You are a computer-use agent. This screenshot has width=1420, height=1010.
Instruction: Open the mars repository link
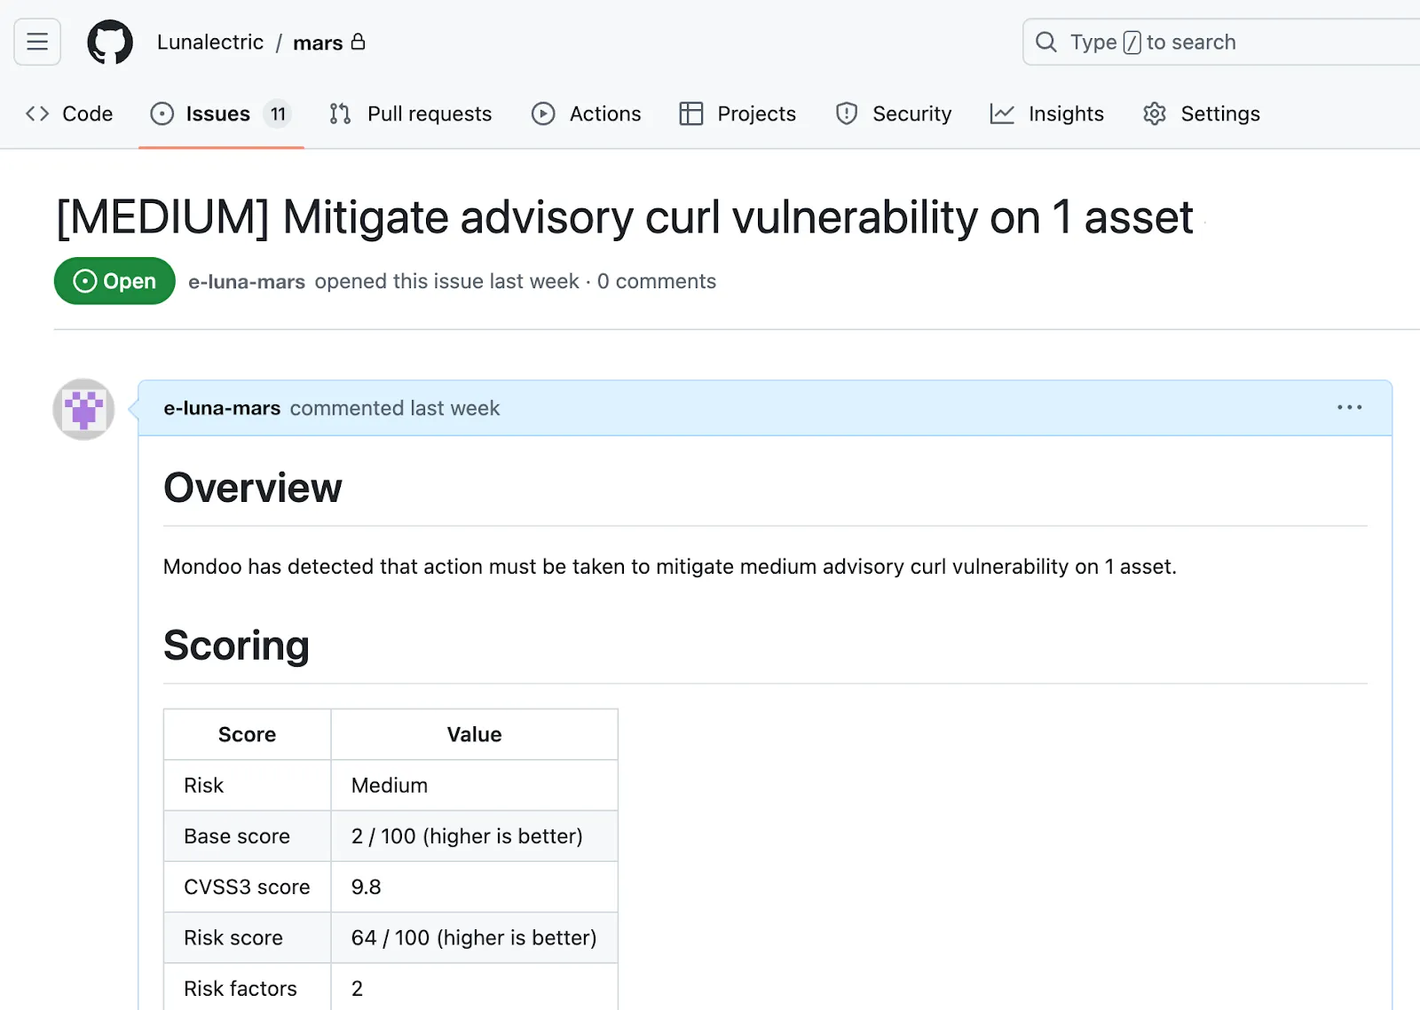tap(318, 43)
